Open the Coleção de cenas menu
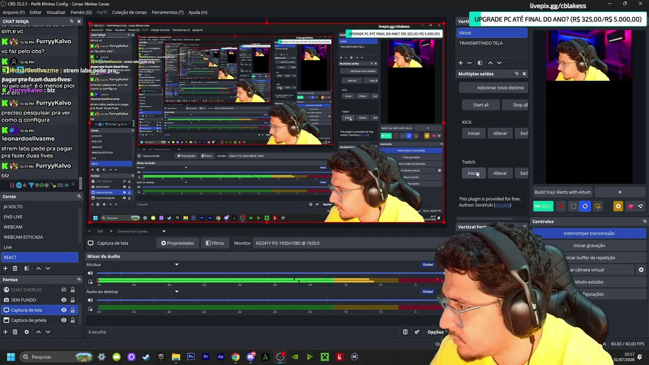Image resolution: width=649 pixels, height=365 pixels. coord(129,12)
